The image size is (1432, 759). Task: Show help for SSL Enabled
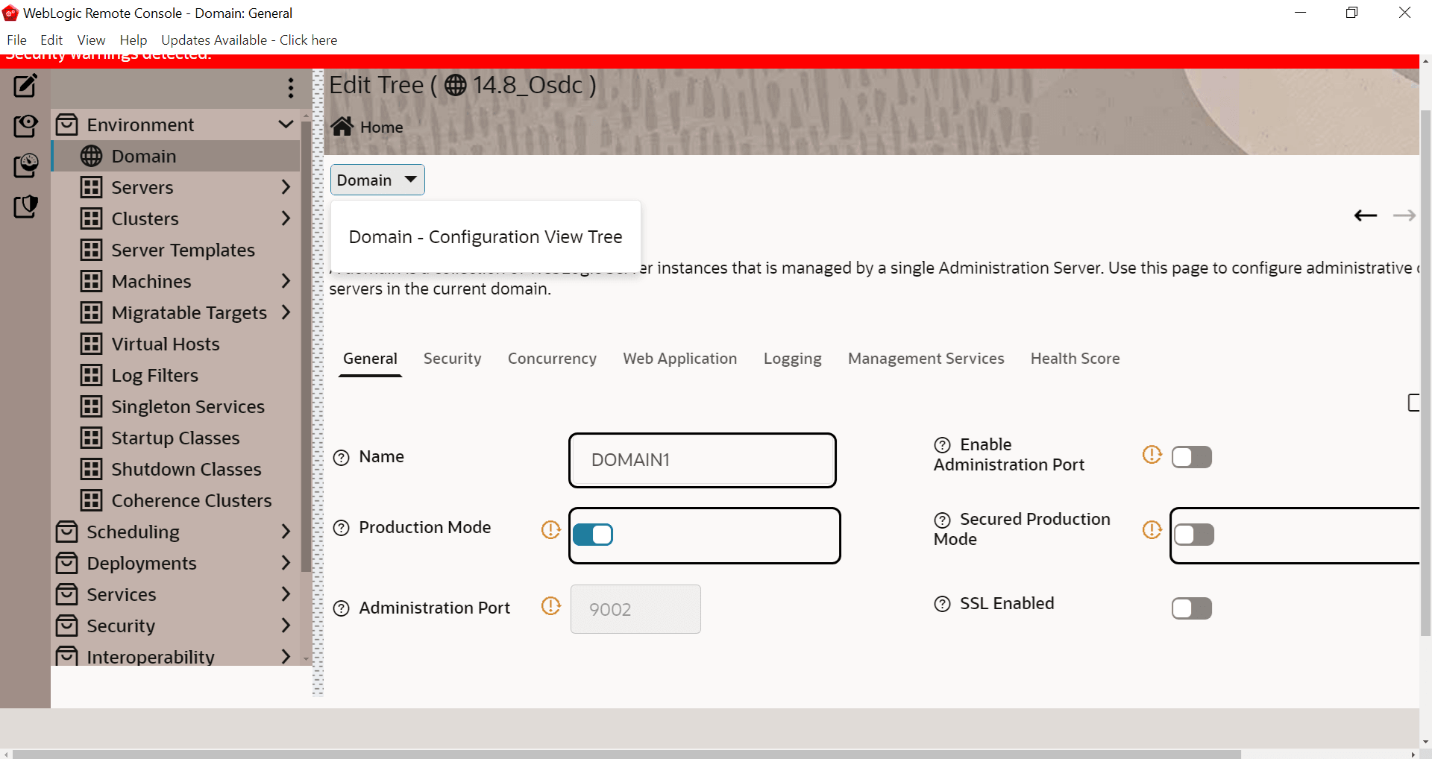943,604
